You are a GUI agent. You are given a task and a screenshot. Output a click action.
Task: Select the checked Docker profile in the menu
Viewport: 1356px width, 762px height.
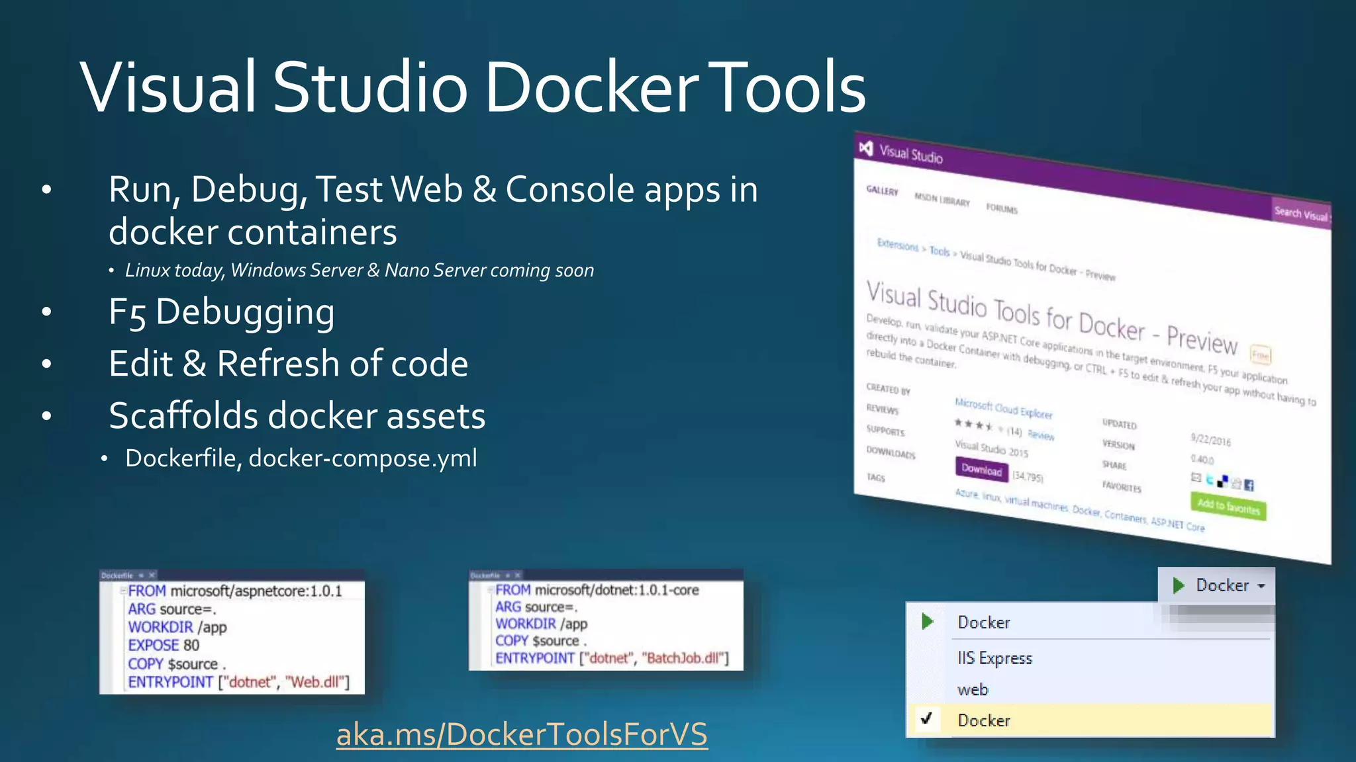[x=1090, y=720]
